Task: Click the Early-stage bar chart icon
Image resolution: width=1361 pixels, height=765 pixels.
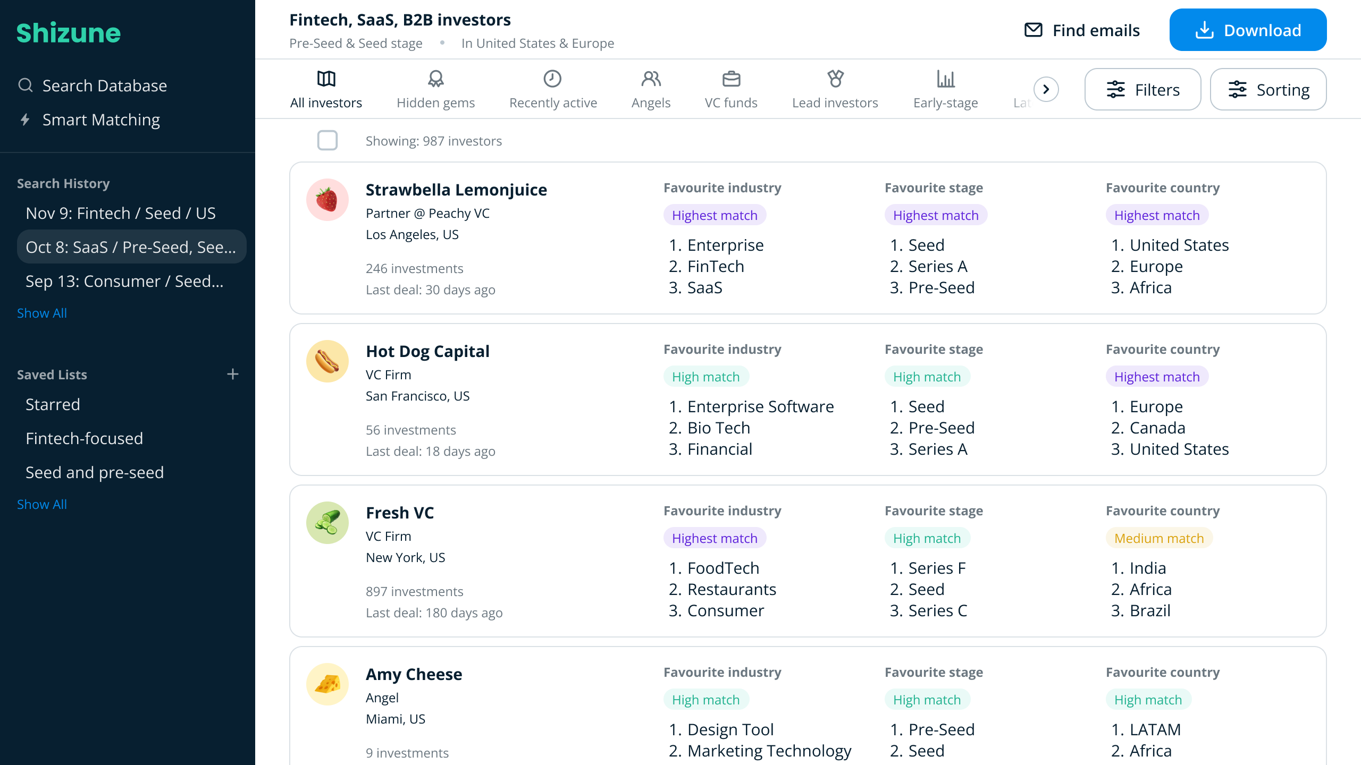Action: click(x=946, y=79)
